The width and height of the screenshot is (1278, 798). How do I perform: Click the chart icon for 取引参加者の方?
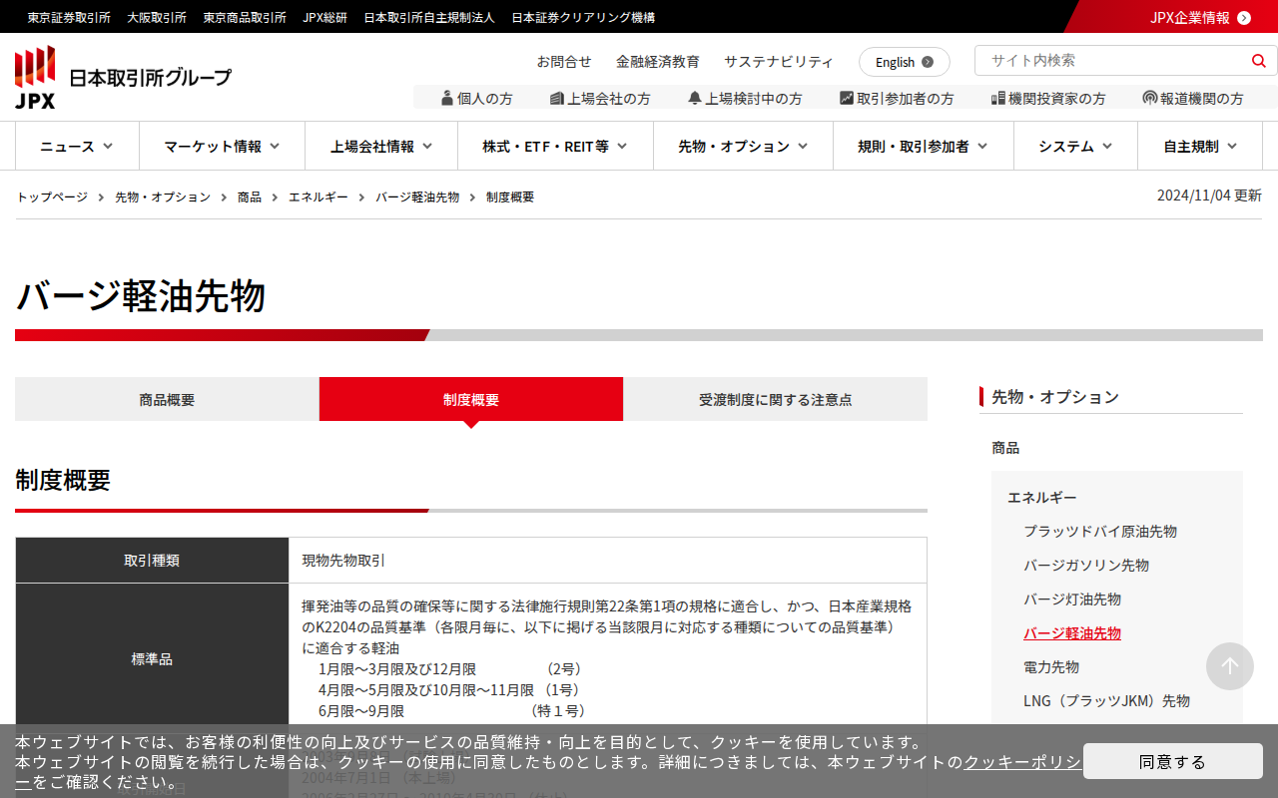click(846, 98)
